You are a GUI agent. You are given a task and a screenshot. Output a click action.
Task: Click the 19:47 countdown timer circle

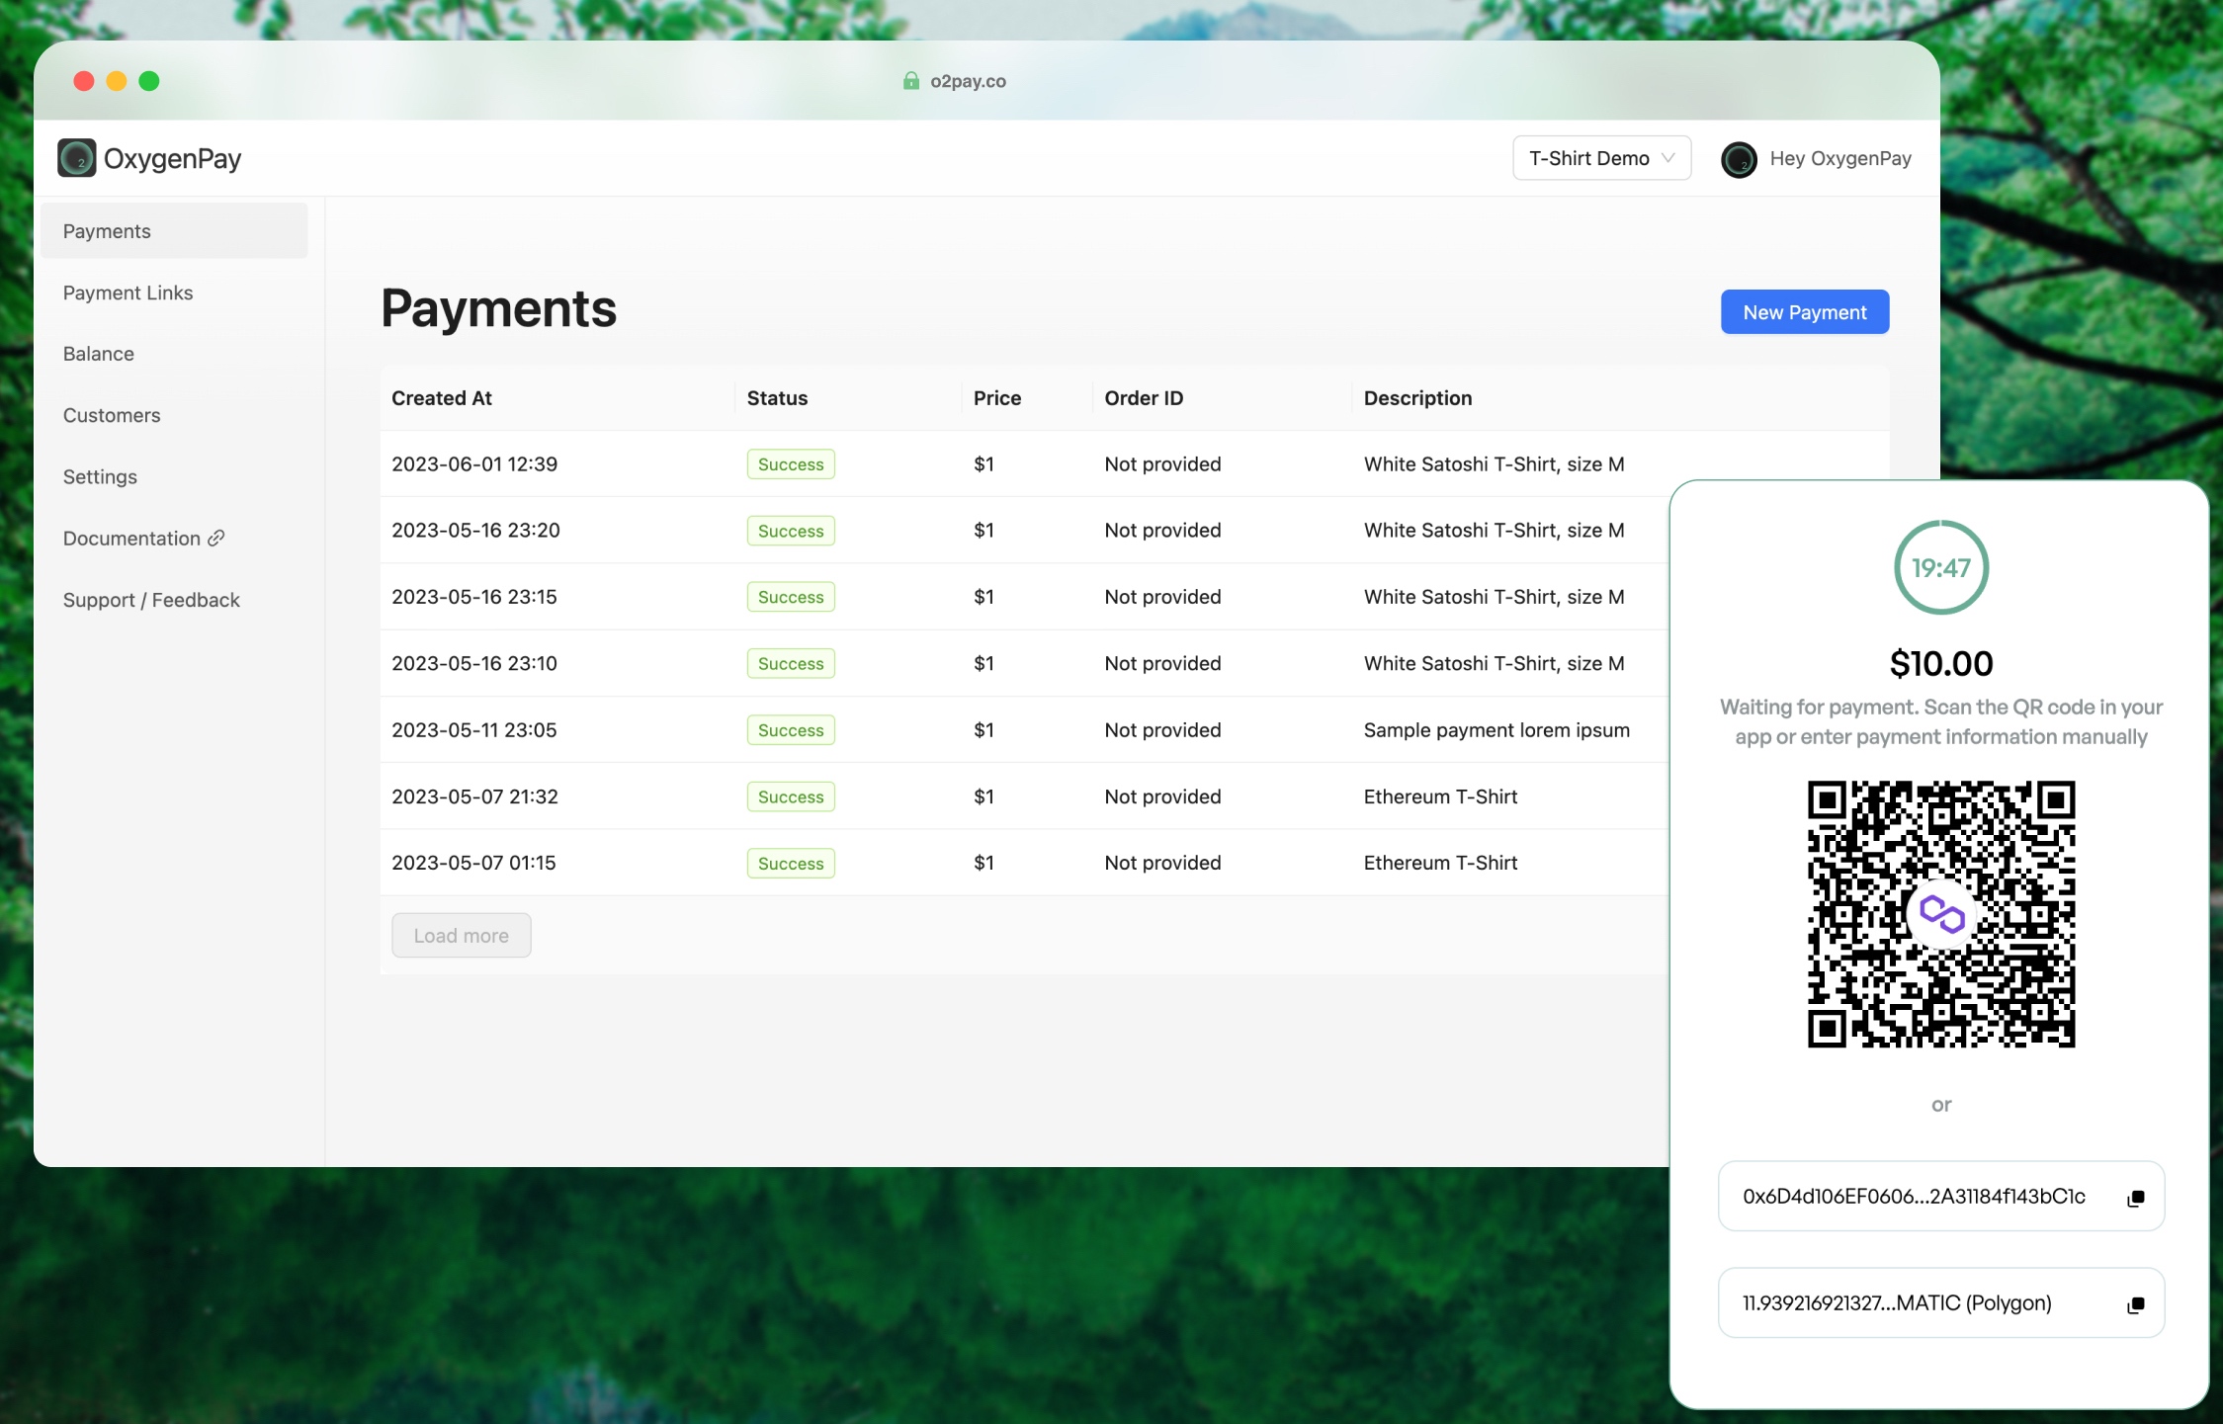tap(1940, 567)
